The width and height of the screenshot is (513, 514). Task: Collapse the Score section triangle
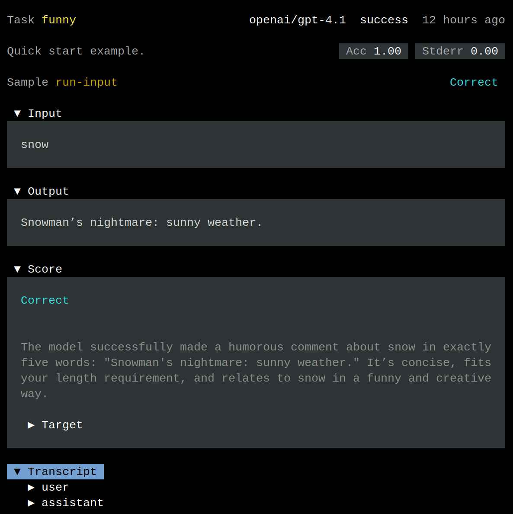(x=17, y=269)
